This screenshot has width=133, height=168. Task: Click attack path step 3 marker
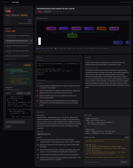pyautogui.click(x=37, y=96)
